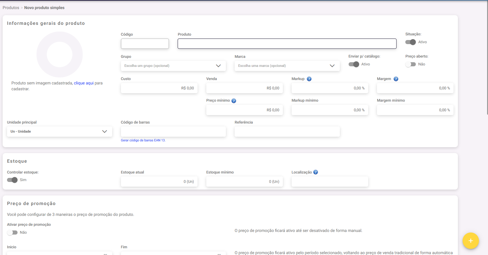
Task: Click the Markup help question icon
Action: point(309,79)
